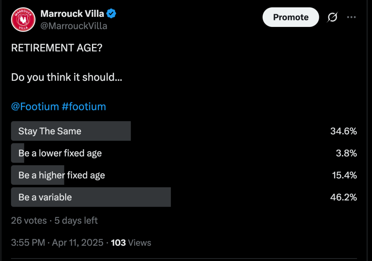This screenshot has height=261, width=372.
Task: View the 103 Views analytics
Action: pyautogui.click(x=131, y=243)
